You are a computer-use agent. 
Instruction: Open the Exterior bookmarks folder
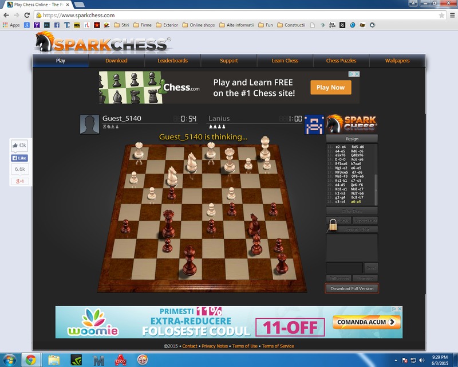pyautogui.click(x=167, y=25)
